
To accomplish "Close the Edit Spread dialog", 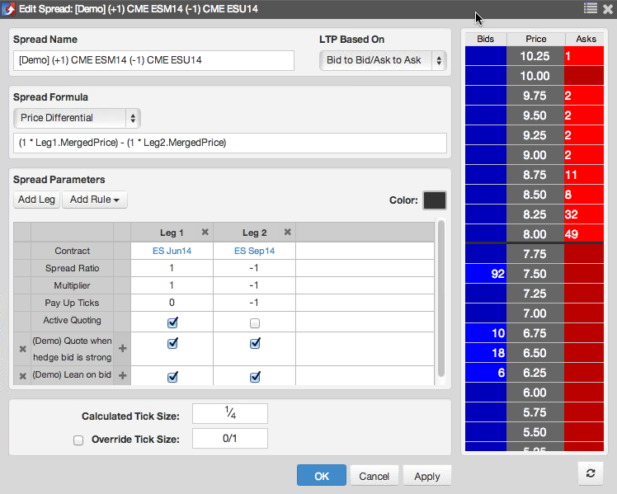I will [608, 8].
